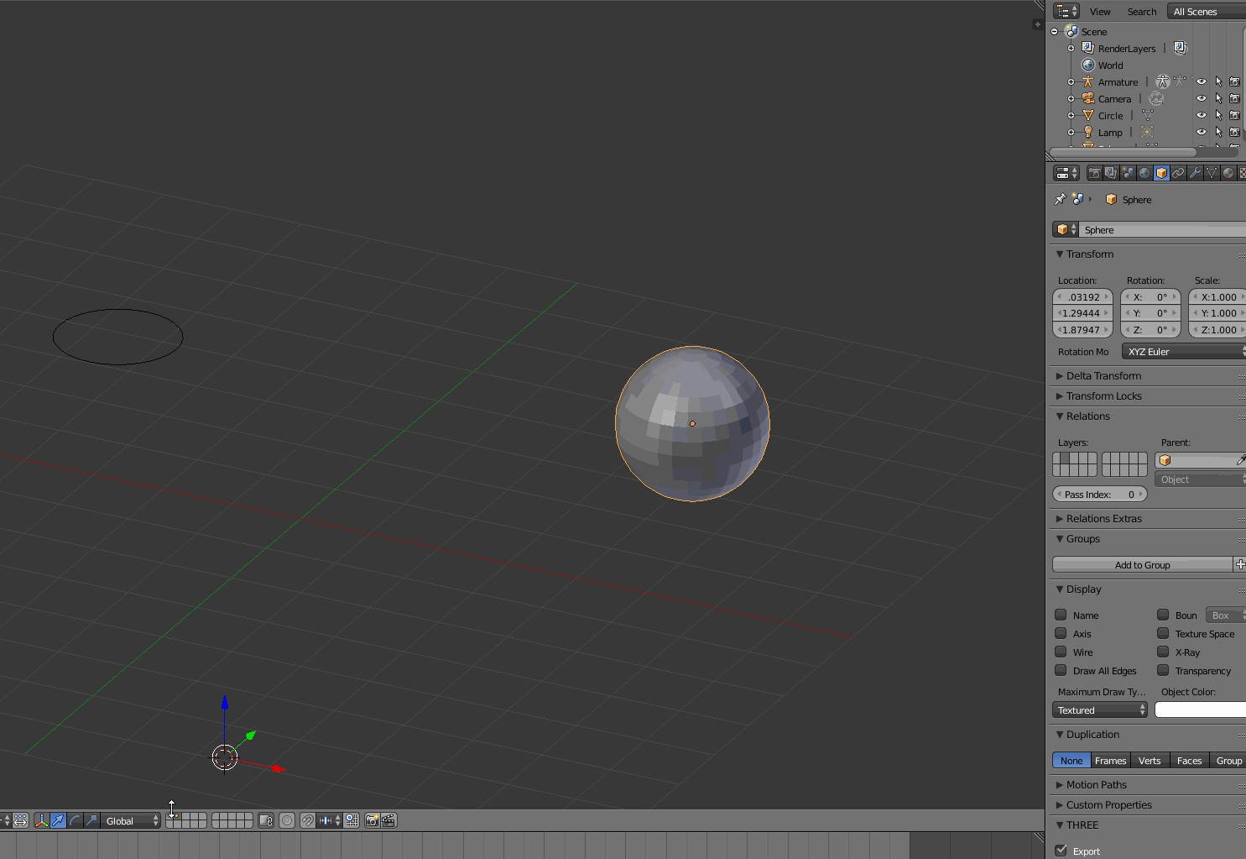Open the World properties globe tab
1246x859 pixels.
pyautogui.click(x=1144, y=173)
